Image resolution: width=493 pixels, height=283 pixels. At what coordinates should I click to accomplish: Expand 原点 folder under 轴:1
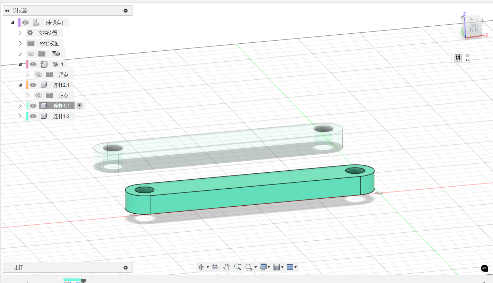(x=28, y=75)
